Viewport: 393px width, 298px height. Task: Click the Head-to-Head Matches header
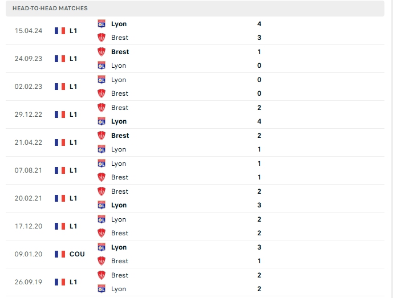(x=50, y=9)
